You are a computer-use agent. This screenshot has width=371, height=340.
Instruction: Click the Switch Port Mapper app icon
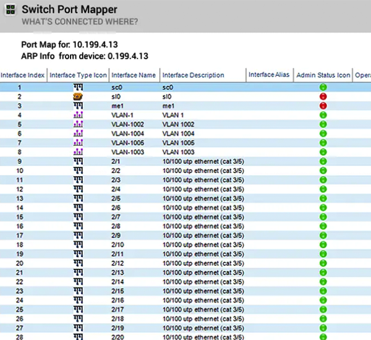(11, 10)
